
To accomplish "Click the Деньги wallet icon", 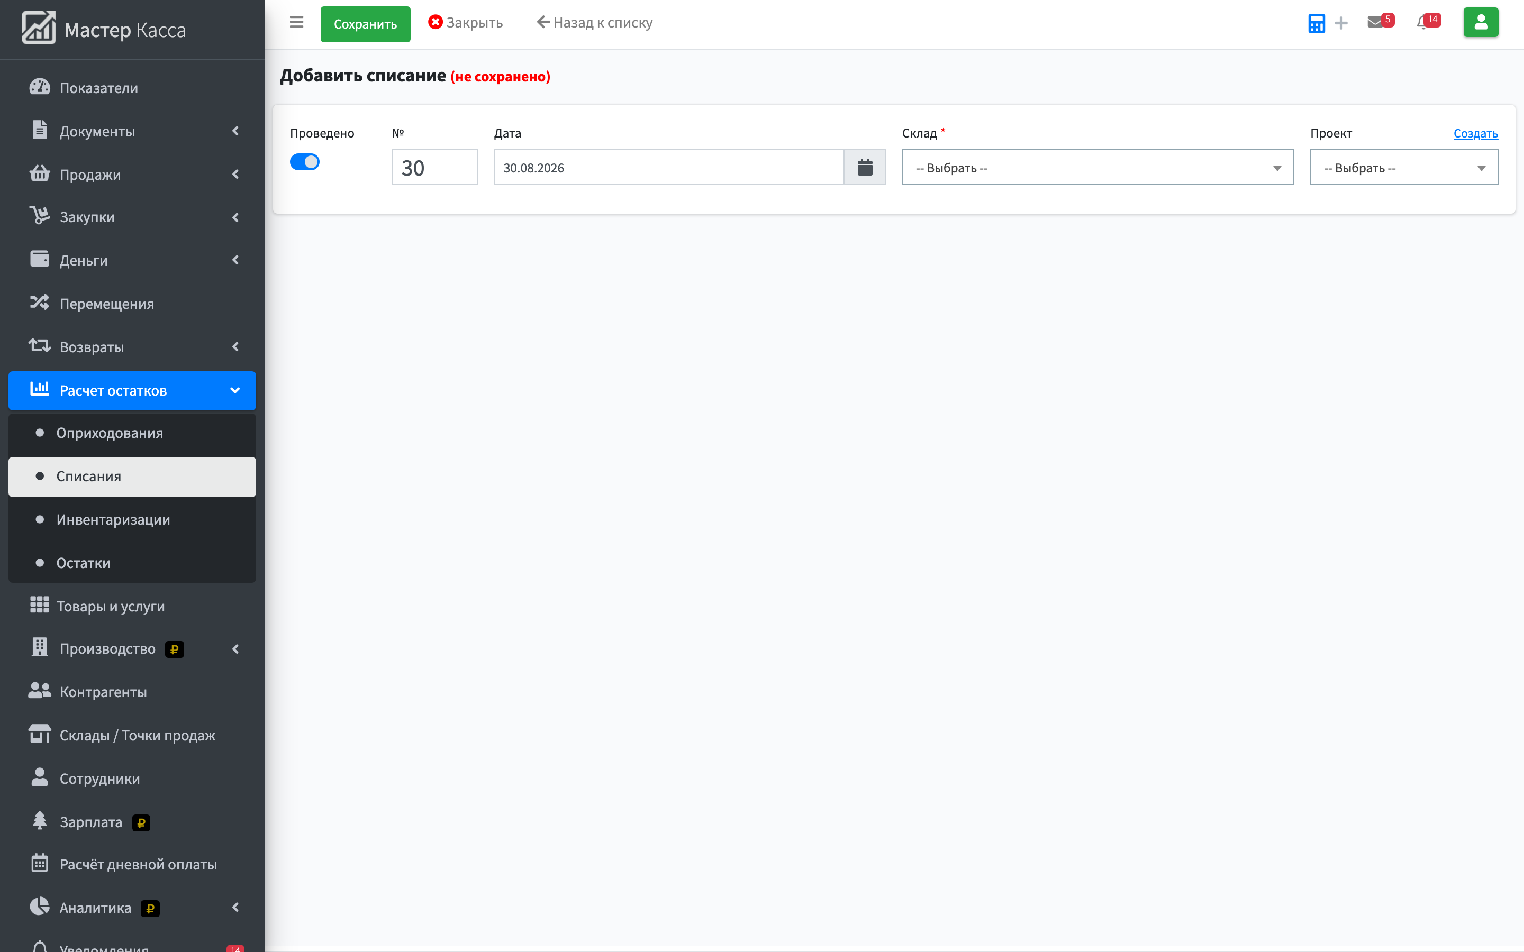I will pyautogui.click(x=40, y=259).
